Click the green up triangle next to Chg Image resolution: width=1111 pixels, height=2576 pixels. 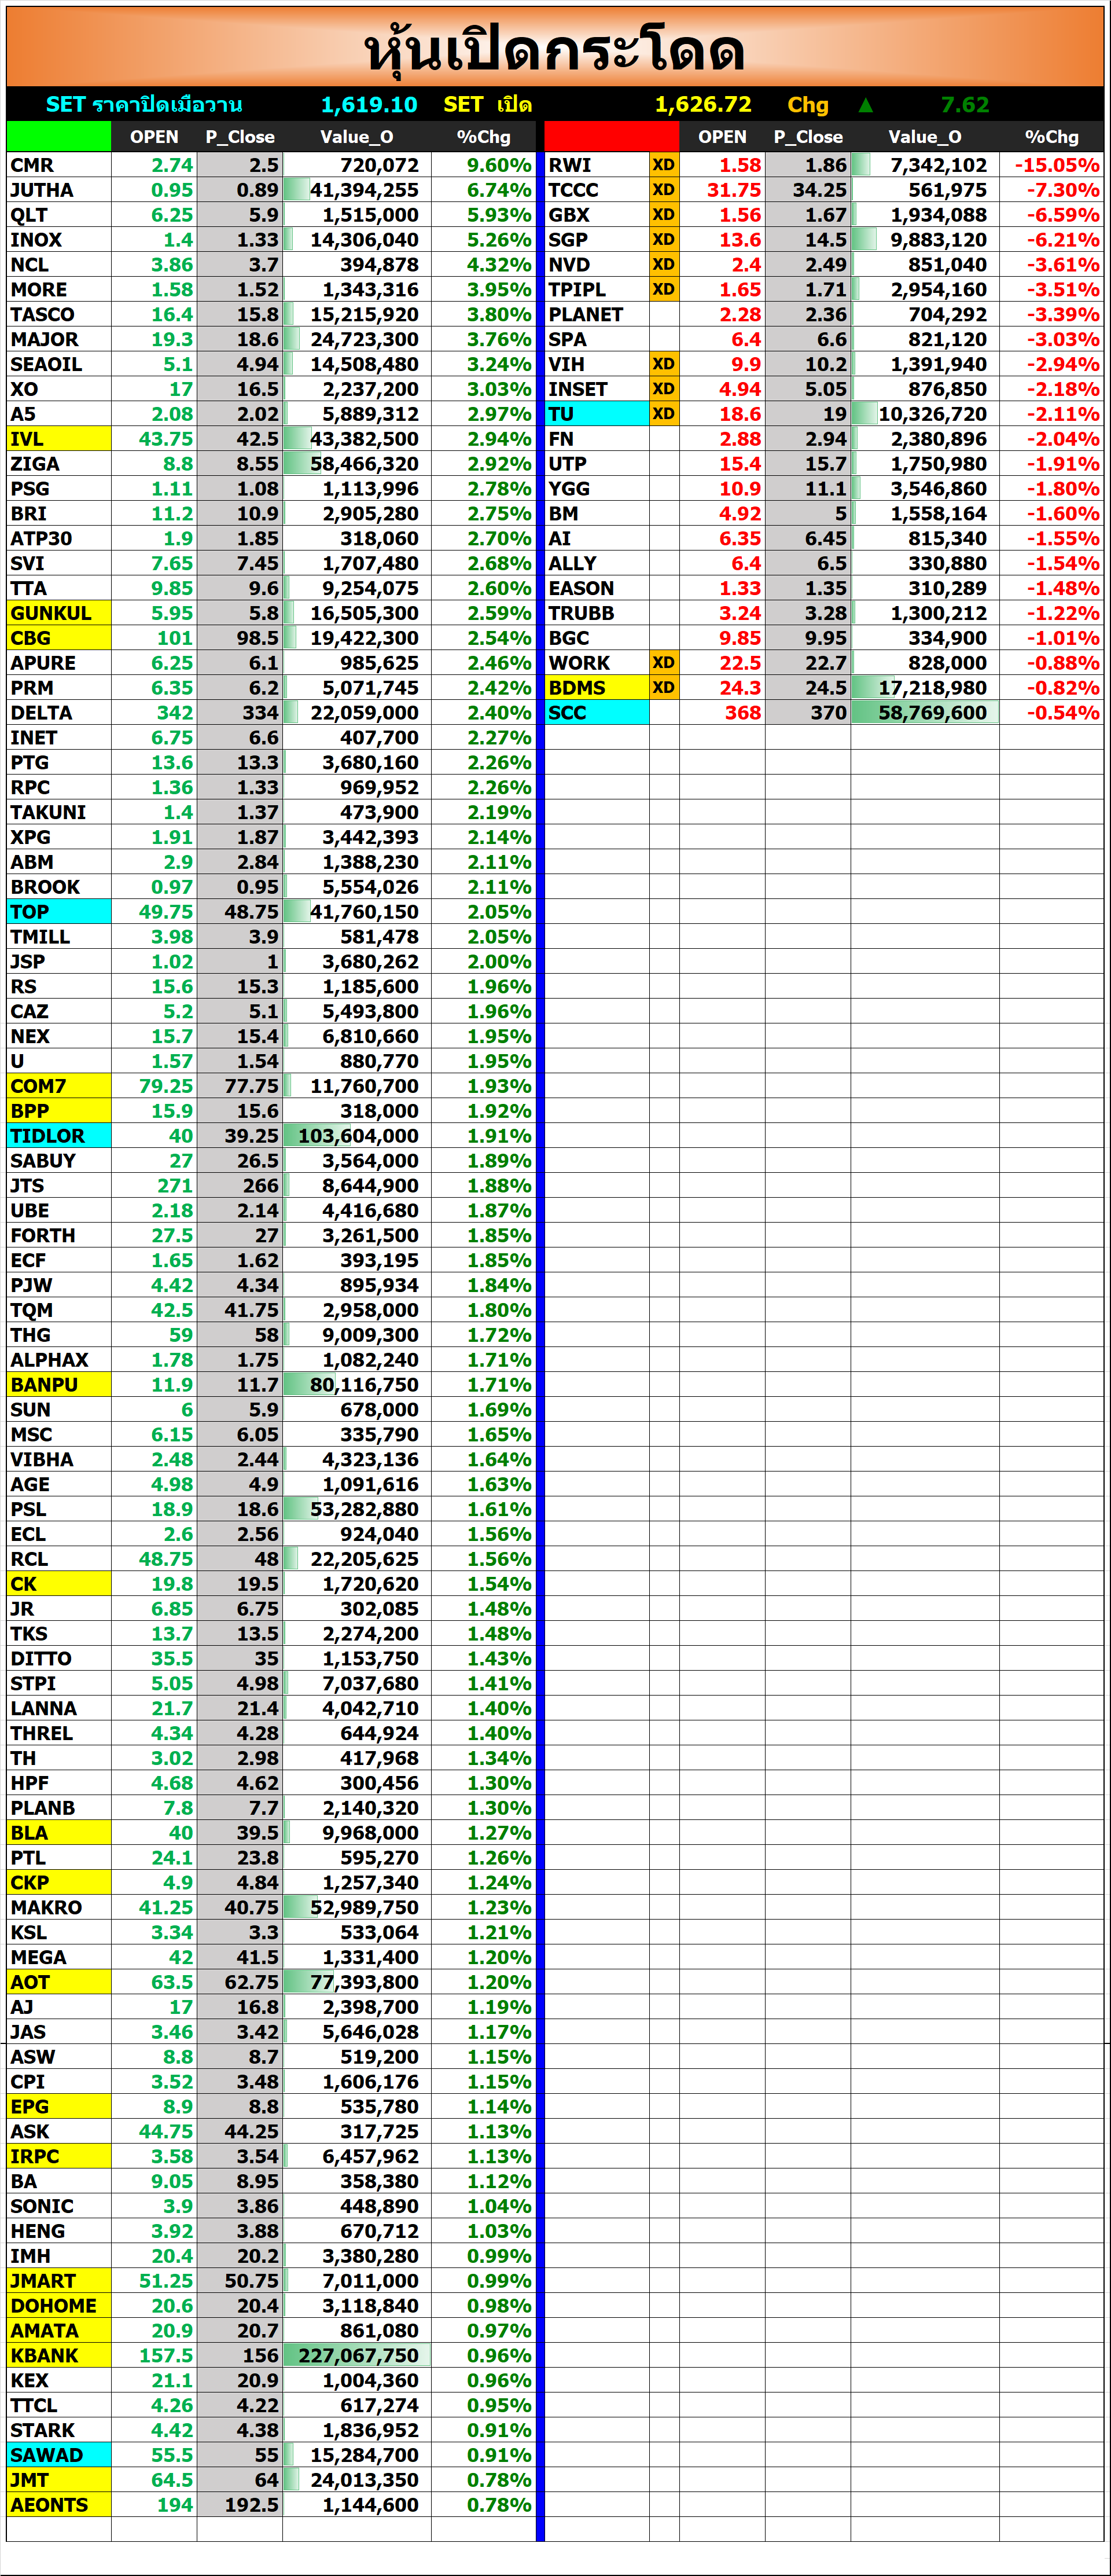865,105
